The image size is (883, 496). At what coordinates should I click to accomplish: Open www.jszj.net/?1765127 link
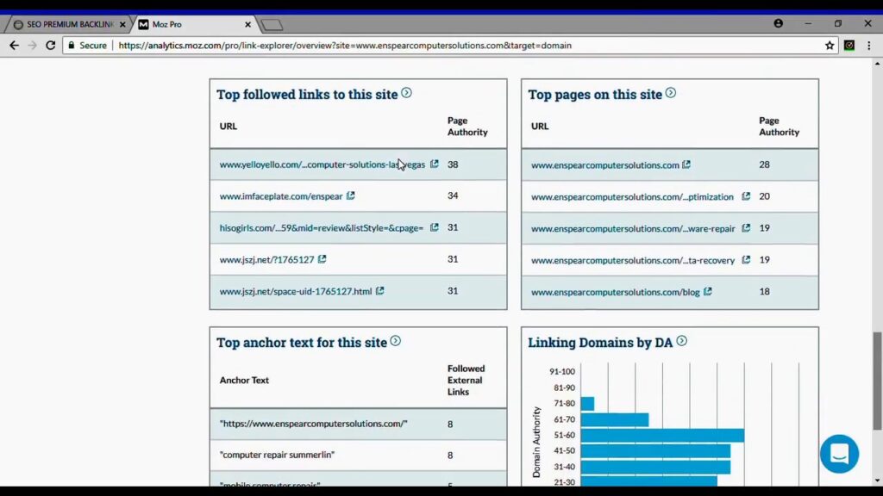pyautogui.click(x=267, y=260)
